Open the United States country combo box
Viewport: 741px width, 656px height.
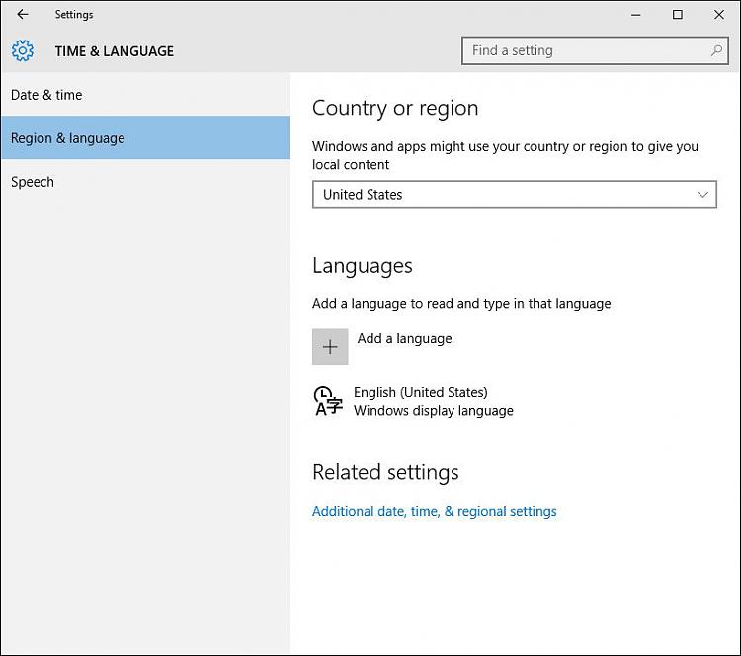click(x=514, y=195)
